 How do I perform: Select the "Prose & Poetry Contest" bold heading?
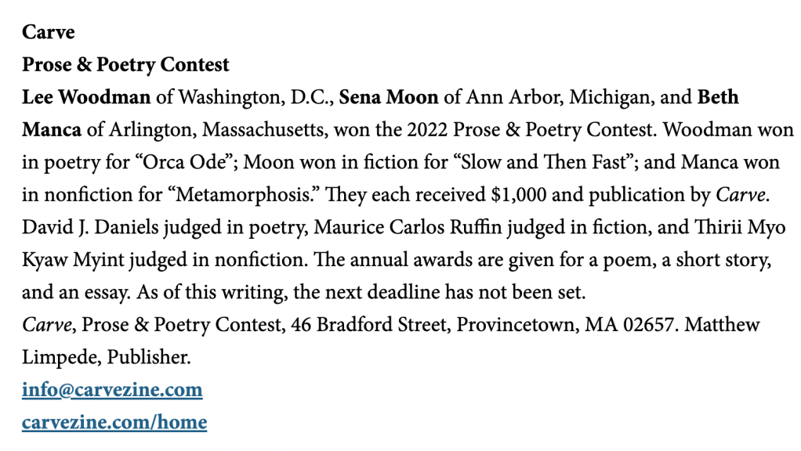(x=125, y=65)
